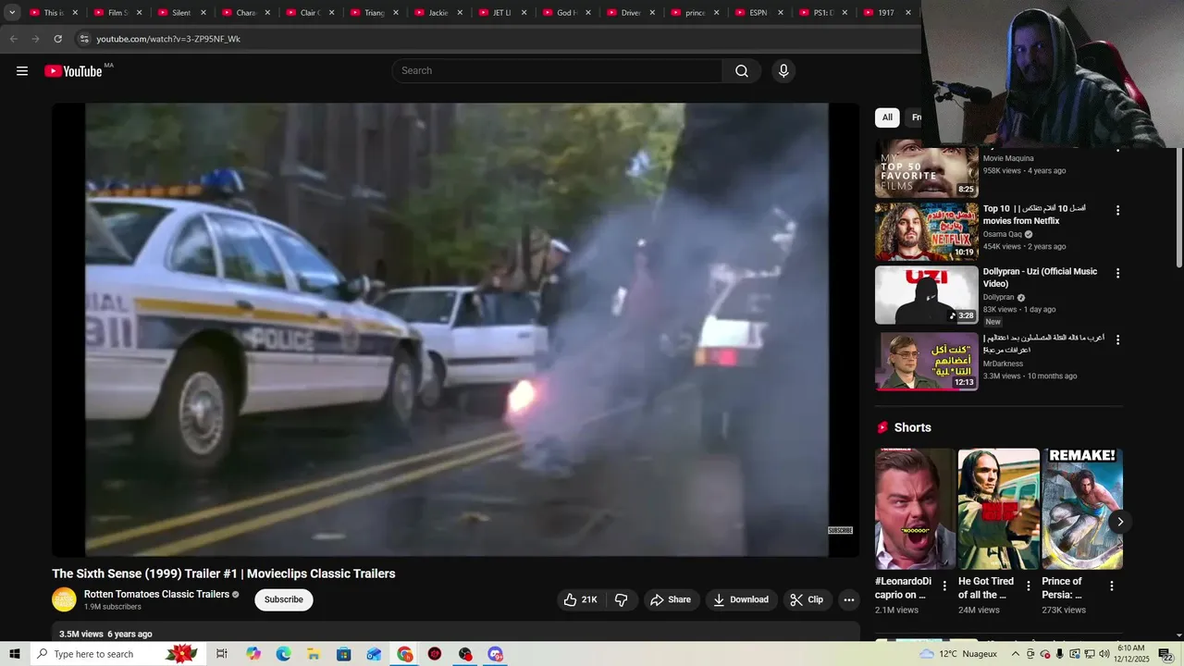Subscribe to Rotten Tomatoes Classic Trailers
The width and height of the screenshot is (1184, 666).
(x=284, y=599)
